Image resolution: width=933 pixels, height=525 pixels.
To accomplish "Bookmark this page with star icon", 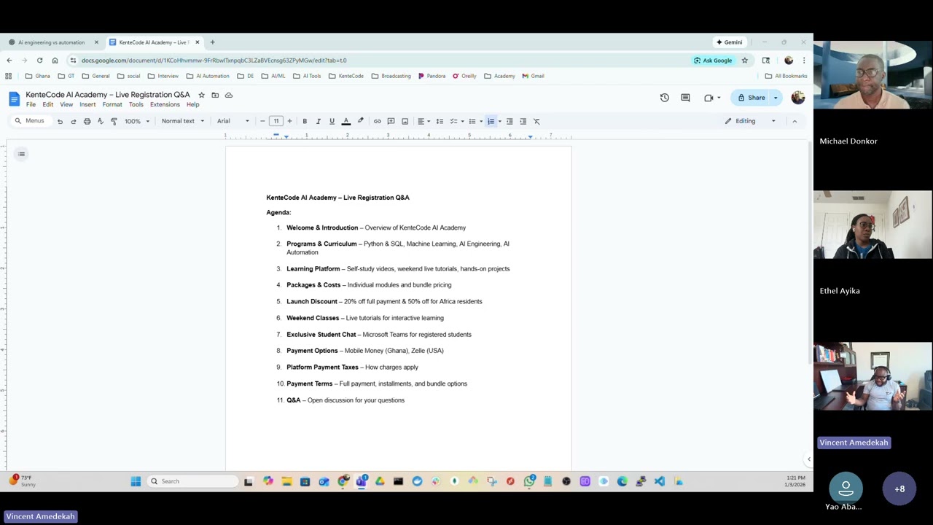I will click(x=744, y=61).
